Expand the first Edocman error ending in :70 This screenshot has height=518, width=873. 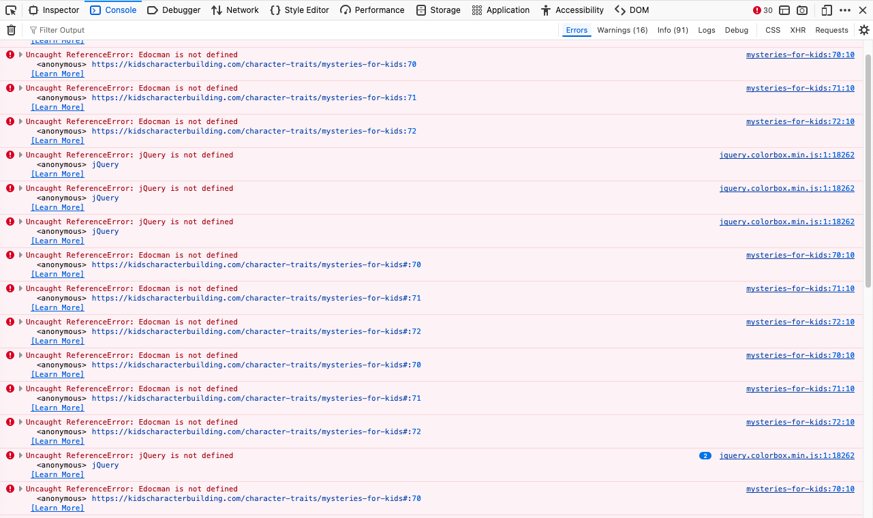coord(21,55)
